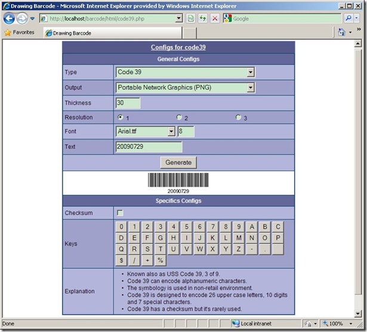Screen dimensions: 367x332
Task: Open a new blank tab
Action: coord(189,33)
